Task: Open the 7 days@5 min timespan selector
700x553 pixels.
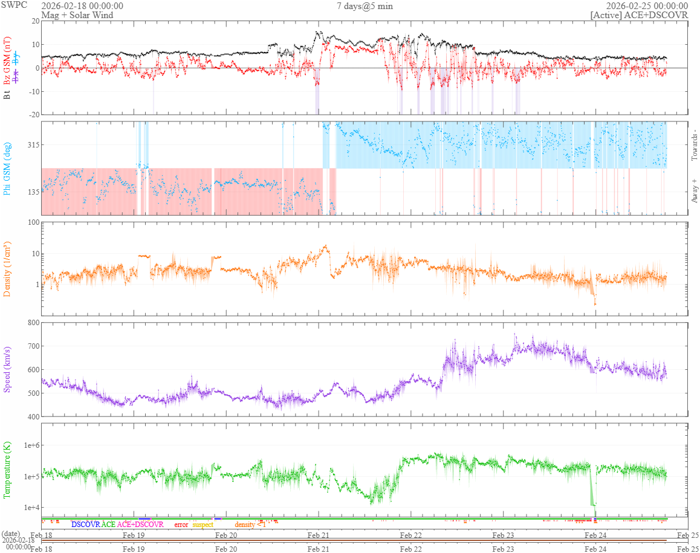Action: (x=365, y=6)
